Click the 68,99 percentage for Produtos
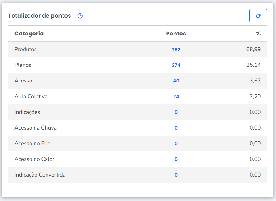The height and width of the screenshot is (201, 276). 253,49
